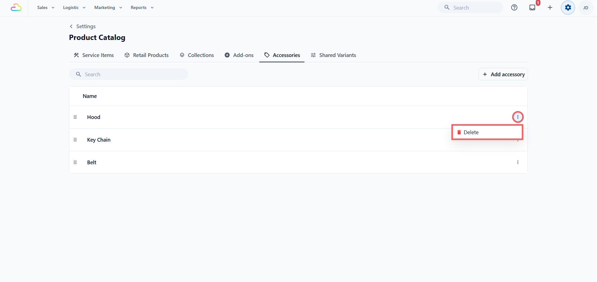The image size is (597, 282).
Task: Open the three-dot menu for Hood
Action: [x=518, y=117]
